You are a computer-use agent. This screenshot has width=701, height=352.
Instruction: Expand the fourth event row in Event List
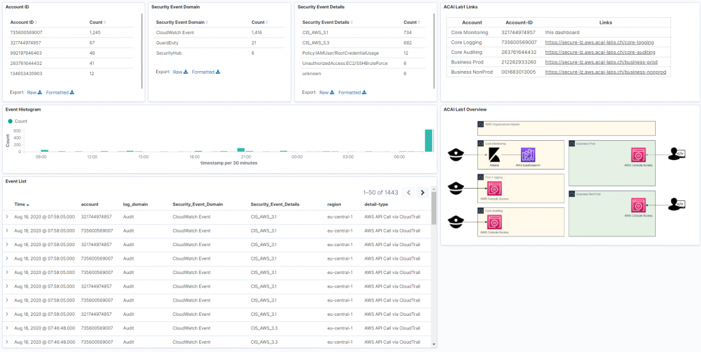point(7,258)
